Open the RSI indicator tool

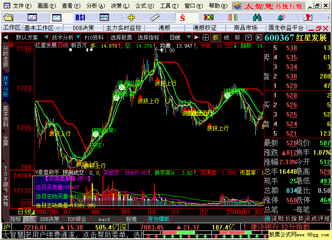click(80, 17)
